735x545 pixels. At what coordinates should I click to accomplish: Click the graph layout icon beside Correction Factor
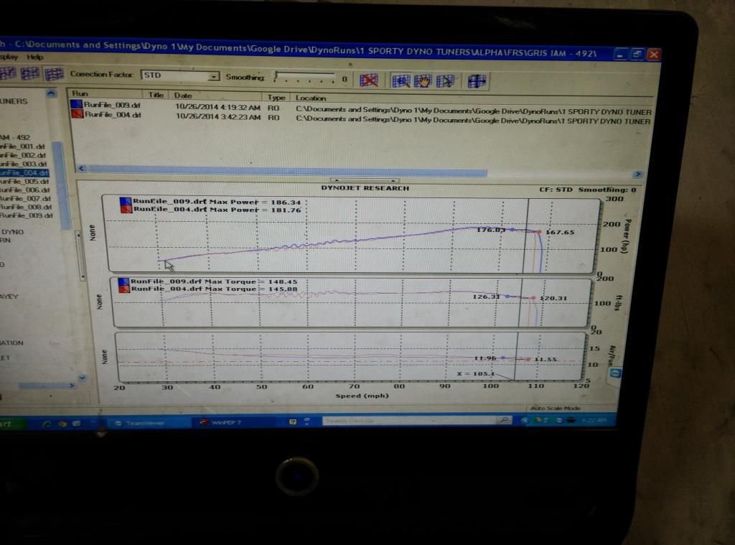(x=55, y=74)
